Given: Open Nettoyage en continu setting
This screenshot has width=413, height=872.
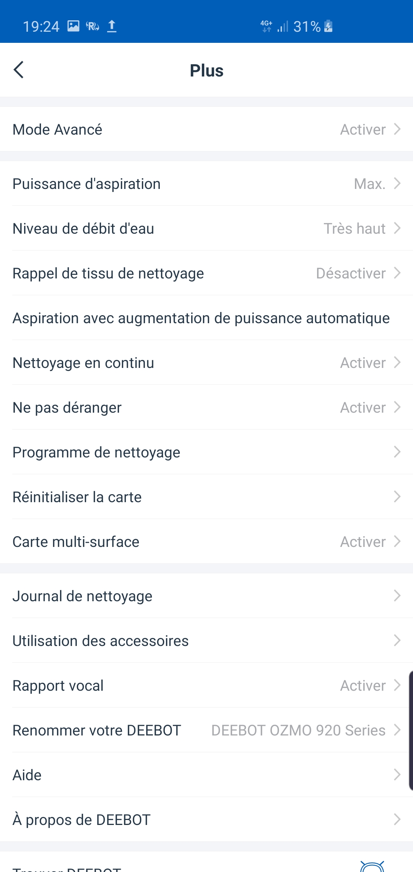Looking at the screenshot, I should point(206,363).
